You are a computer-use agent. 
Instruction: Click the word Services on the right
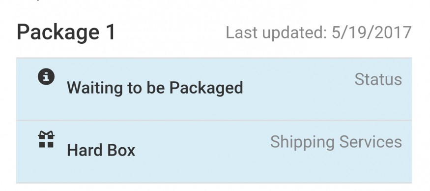click(x=371, y=142)
